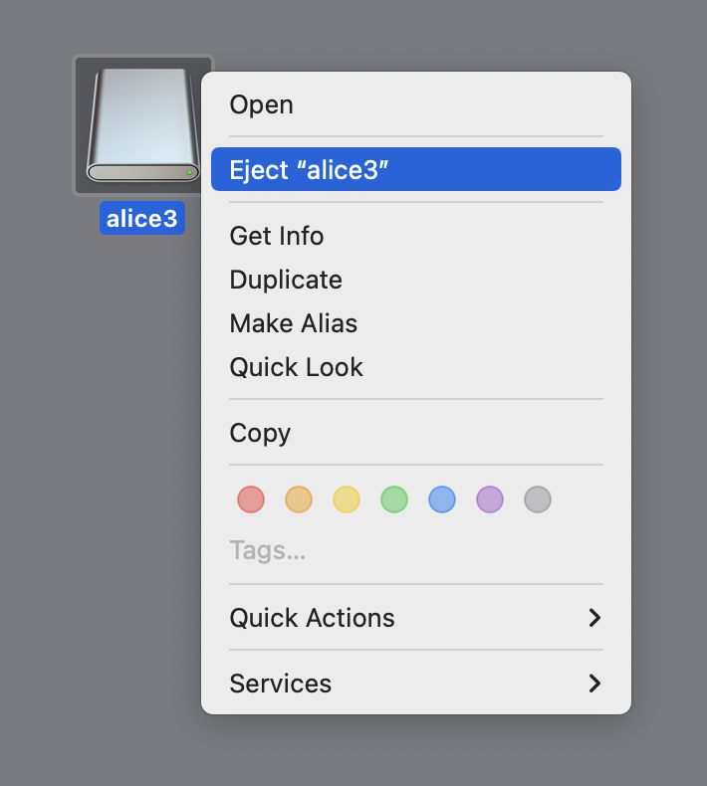Apply the red tag color
The height and width of the screenshot is (786, 707).
point(251,499)
